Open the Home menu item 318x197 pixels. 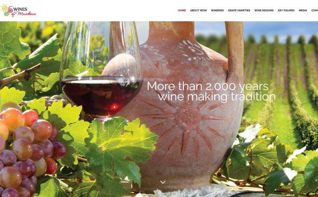click(x=182, y=10)
